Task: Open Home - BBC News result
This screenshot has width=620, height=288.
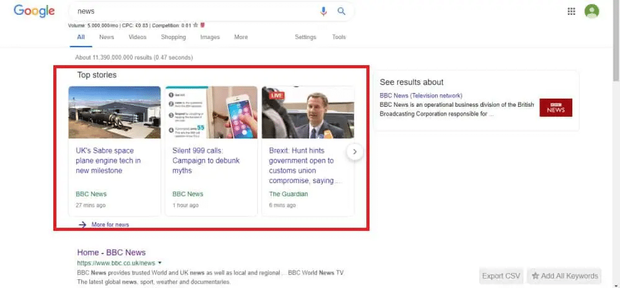Action: [x=111, y=253]
